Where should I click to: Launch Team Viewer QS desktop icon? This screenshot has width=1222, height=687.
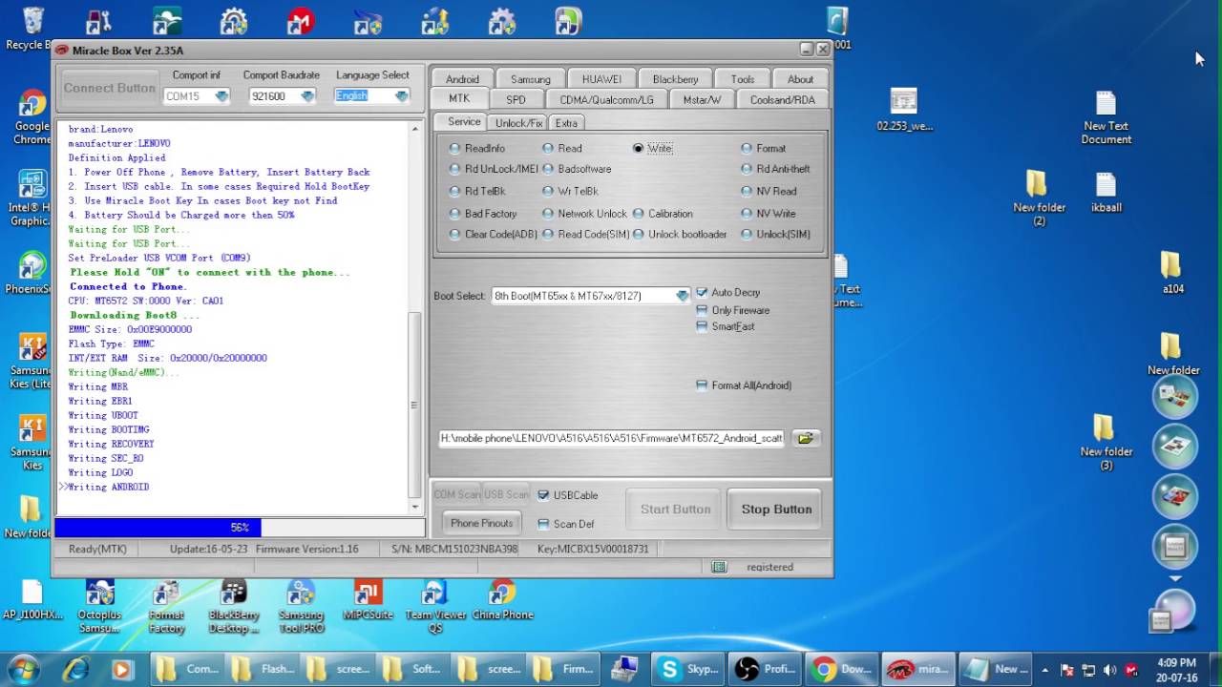tap(434, 607)
